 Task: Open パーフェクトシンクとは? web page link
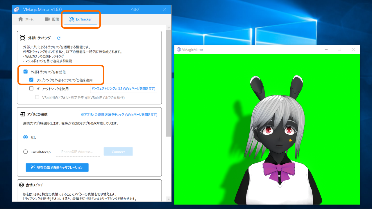point(124,89)
